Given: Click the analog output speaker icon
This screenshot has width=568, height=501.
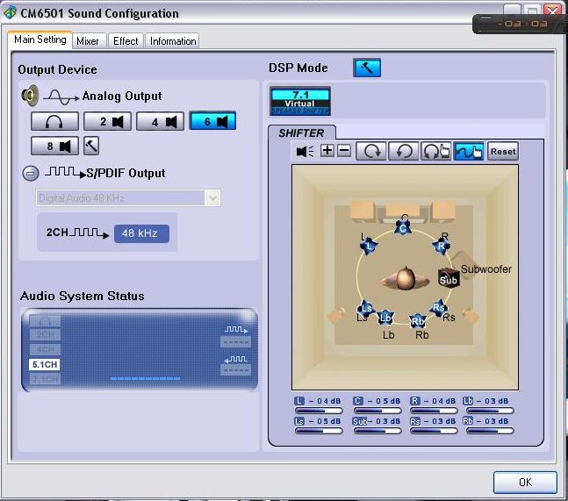Looking at the screenshot, I should (x=31, y=96).
